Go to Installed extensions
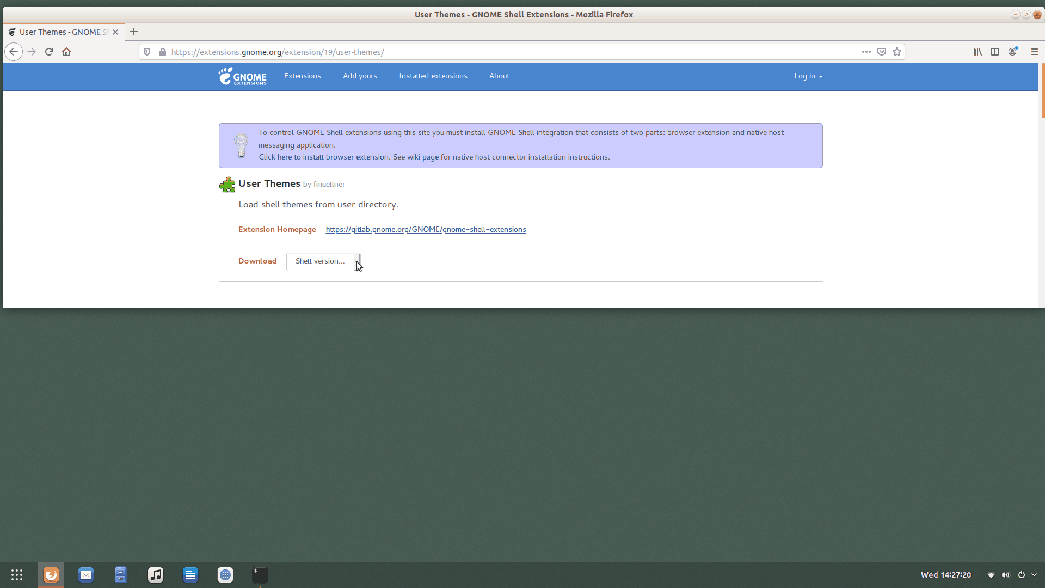Image resolution: width=1045 pixels, height=588 pixels. (433, 76)
